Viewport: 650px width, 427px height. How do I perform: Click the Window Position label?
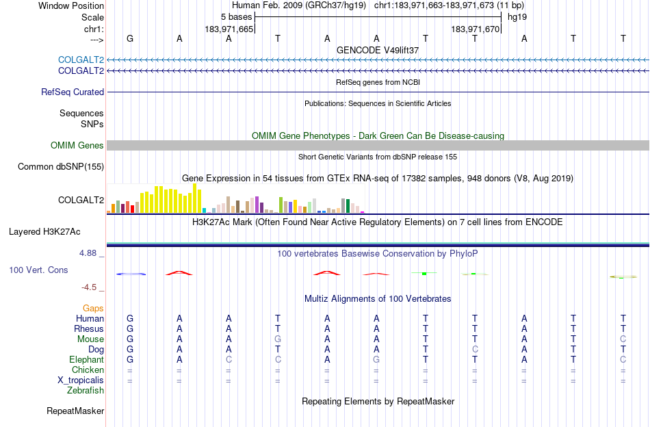(x=71, y=5)
